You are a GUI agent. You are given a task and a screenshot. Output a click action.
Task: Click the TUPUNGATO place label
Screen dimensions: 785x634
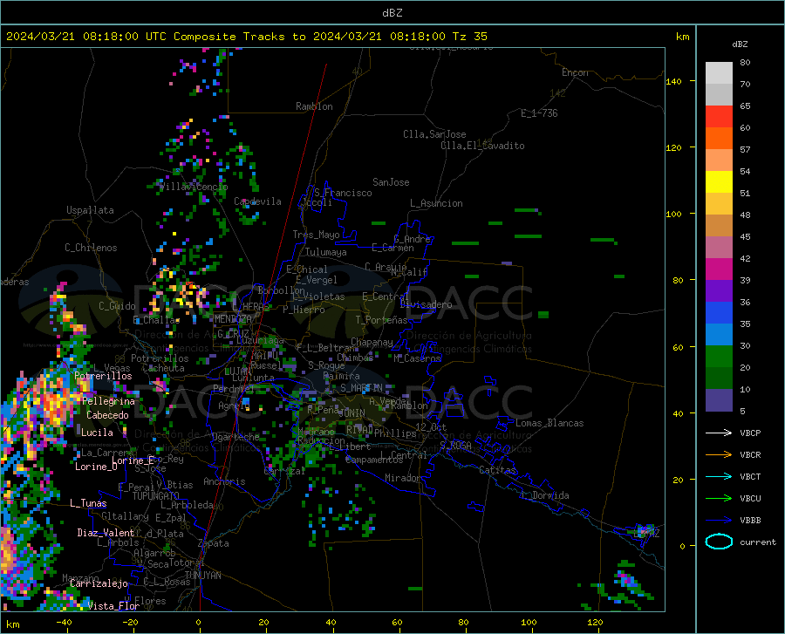pos(156,496)
